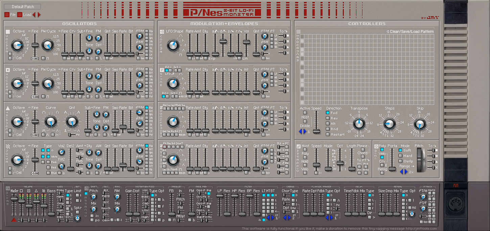Open the File menu icon
This screenshot has width=490, height=231.
[x=7, y=15]
